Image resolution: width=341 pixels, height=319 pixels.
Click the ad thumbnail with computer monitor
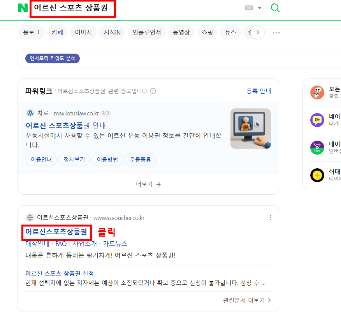click(251, 129)
